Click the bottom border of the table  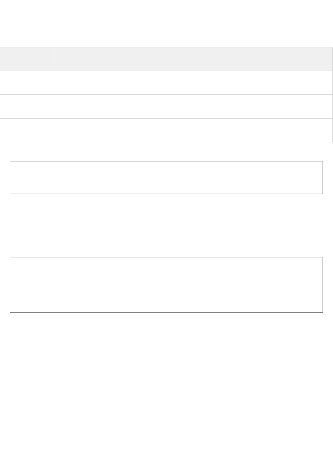pyautogui.click(x=166, y=142)
